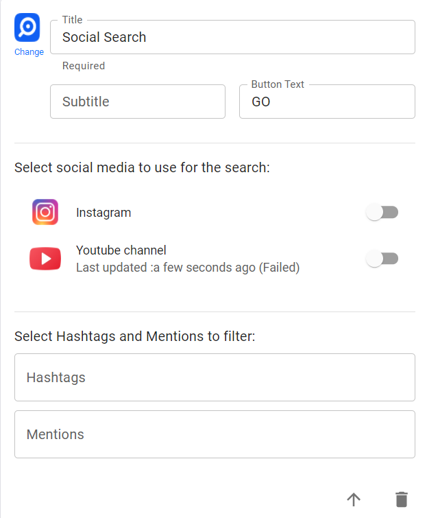Edit the Button Text field showing GO
427x518 pixels.
click(327, 102)
